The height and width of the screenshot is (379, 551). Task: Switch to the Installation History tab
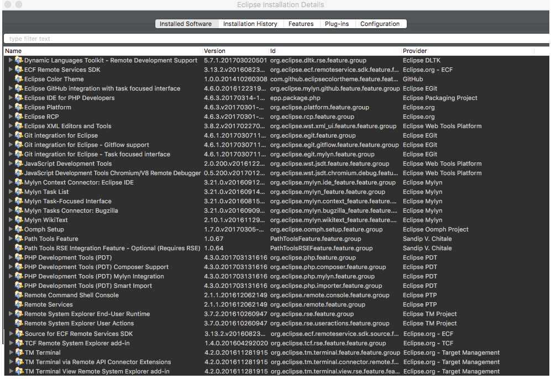(250, 24)
